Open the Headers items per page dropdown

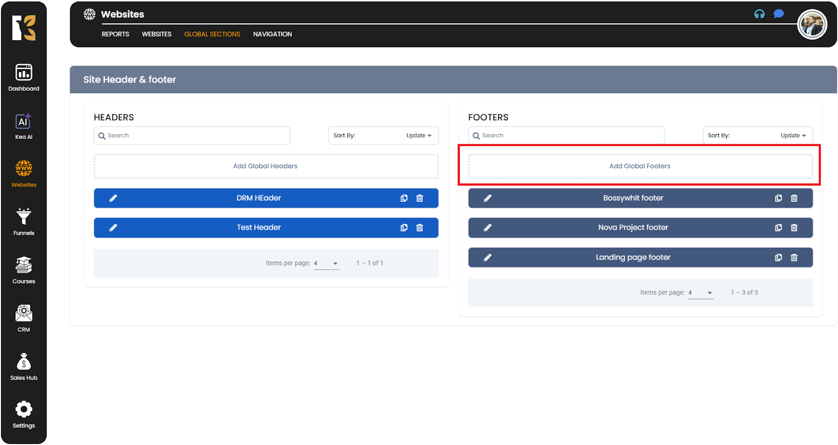[326, 264]
